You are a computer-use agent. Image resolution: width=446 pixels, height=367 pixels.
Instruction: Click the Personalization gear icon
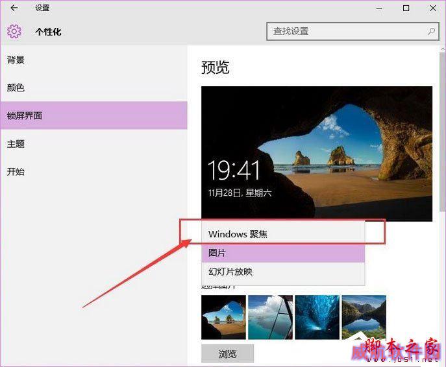[x=14, y=31]
